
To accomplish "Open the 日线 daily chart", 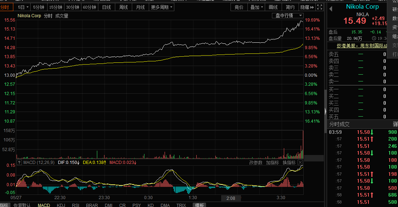I will [x=107, y=7].
